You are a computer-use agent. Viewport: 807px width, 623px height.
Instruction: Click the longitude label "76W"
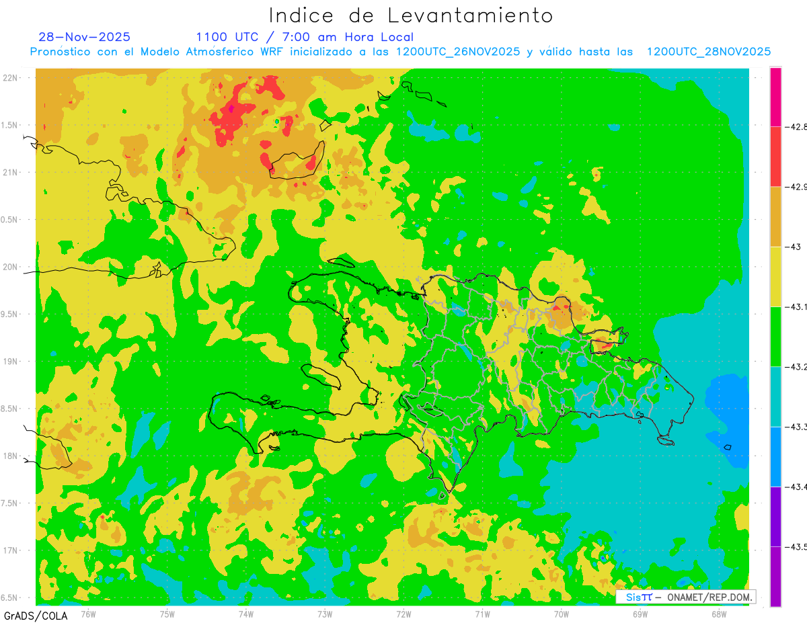(x=88, y=614)
